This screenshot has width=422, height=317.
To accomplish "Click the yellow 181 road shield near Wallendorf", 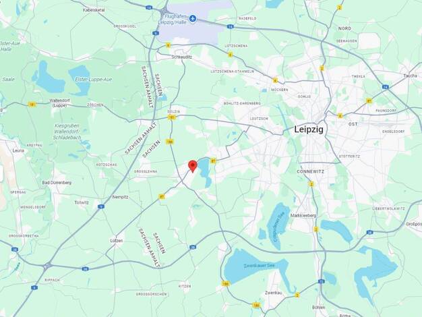I will click(x=32, y=105).
